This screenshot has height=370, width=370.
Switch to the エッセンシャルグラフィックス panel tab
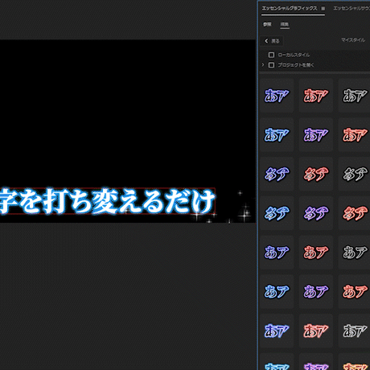(290, 8)
